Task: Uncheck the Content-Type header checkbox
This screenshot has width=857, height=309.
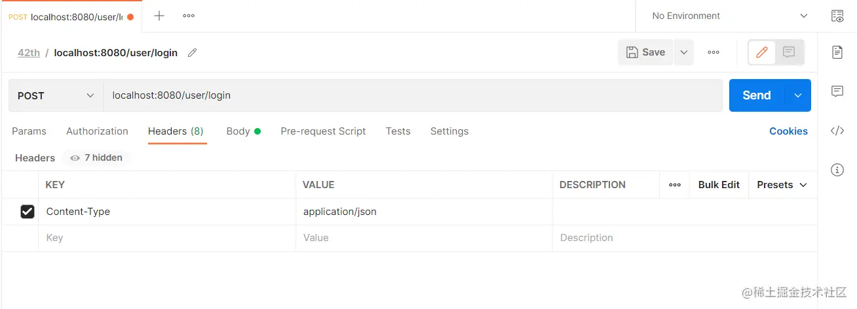Action: [28, 212]
